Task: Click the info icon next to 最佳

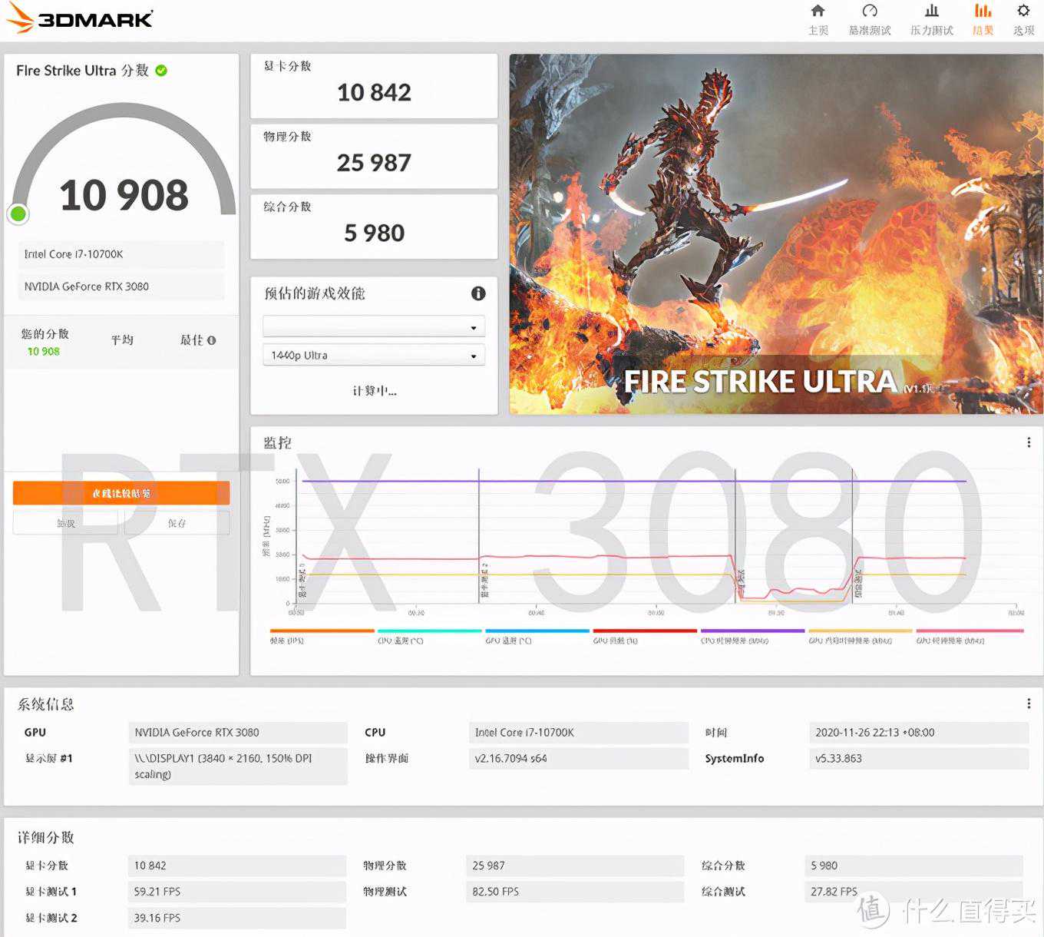Action: coord(212,340)
